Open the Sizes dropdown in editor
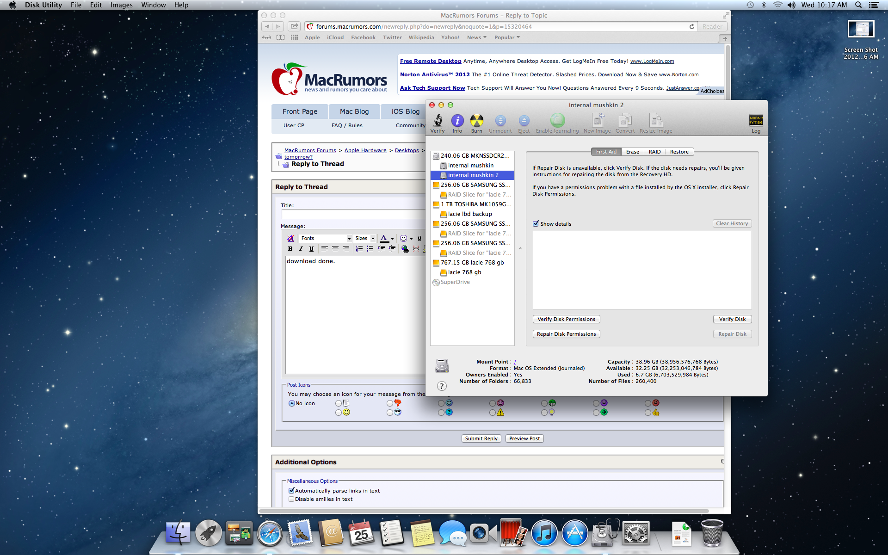Image resolution: width=888 pixels, height=555 pixels. pos(365,239)
